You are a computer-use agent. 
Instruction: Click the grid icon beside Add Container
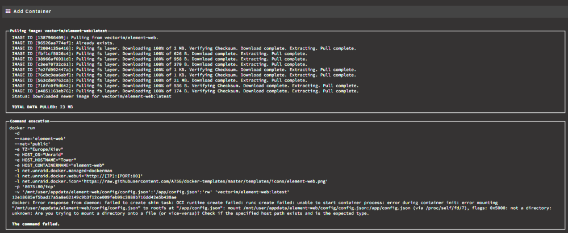click(x=8, y=11)
